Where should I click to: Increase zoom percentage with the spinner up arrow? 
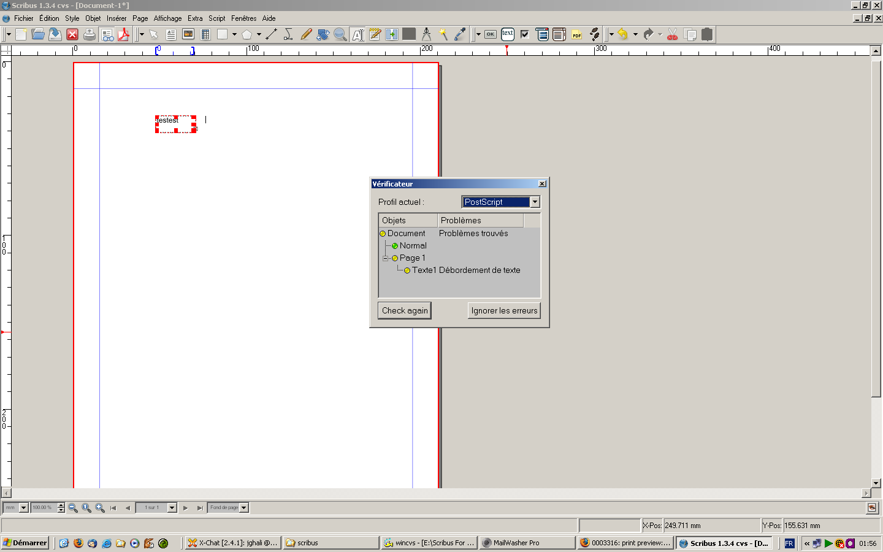61,505
